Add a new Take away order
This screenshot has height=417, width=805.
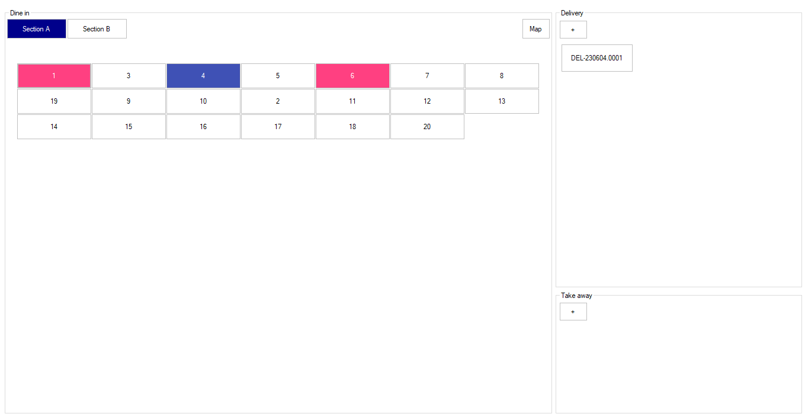pos(573,312)
